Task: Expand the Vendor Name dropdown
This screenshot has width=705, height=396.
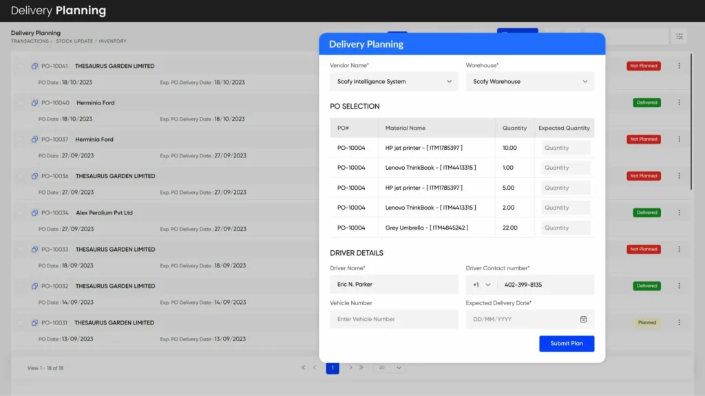Action: pyautogui.click(x=394, y=81)
